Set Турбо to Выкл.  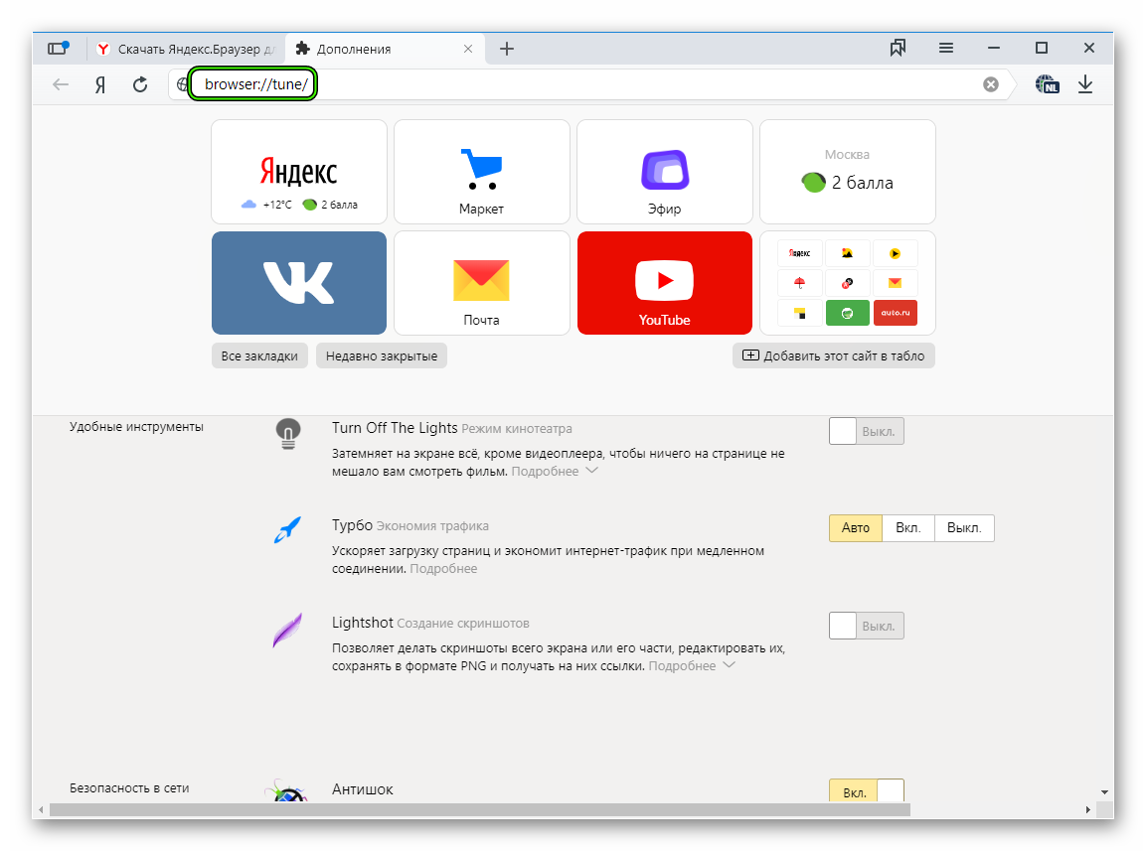(x=964, y=528)
